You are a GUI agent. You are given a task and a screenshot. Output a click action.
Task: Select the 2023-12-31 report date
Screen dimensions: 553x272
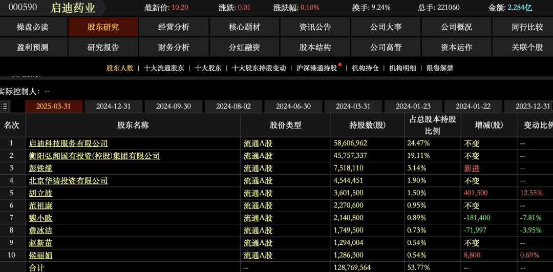528,106
